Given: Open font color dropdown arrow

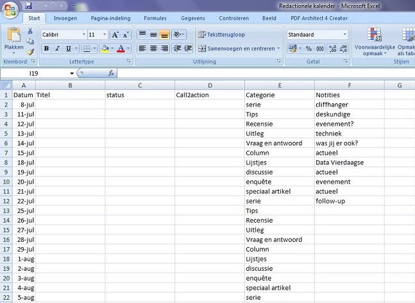Looking at the screenshot, I should (x=128, y=49).
